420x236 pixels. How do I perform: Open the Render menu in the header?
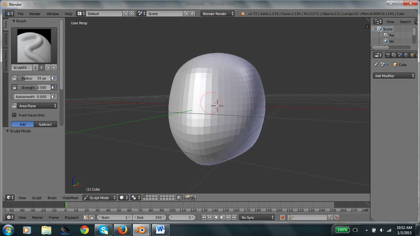(35, 14)
